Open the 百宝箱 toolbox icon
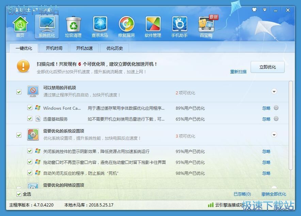This screenshot has width=301, height=216. 206,24
